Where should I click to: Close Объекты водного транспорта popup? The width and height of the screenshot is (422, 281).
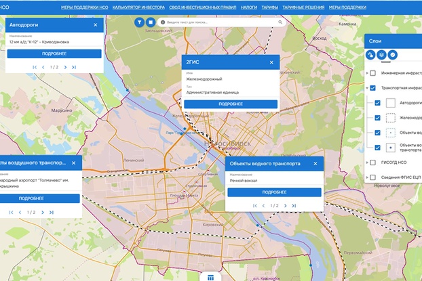coord(315,164)
